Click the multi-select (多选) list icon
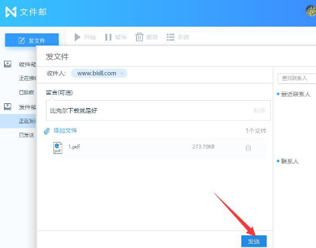Screen dimensions: 316x248 pyautogui.click(x=171, y=37)
